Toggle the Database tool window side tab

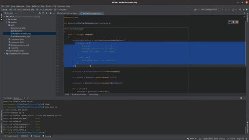247,17
